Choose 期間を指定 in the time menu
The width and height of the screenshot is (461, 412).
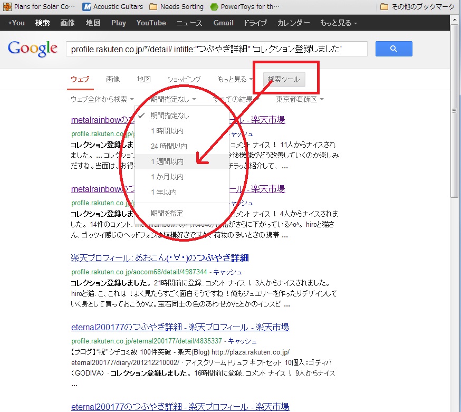181,213
